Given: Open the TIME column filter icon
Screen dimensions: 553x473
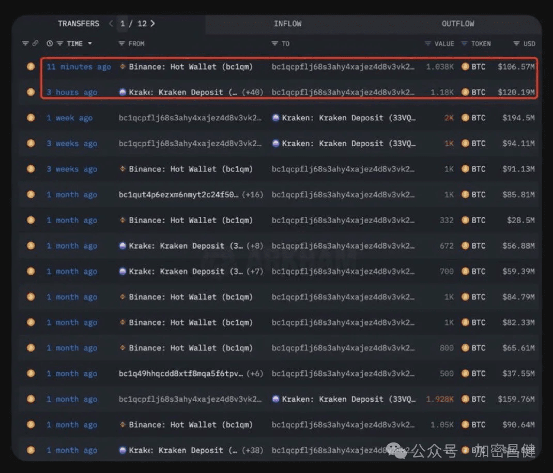Looking at the screenshot, I should pyautogui.click(x=60, y=43).
